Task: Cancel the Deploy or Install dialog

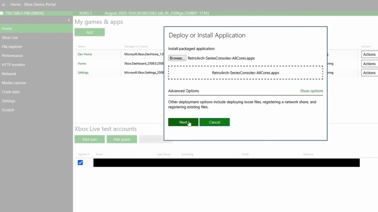Action: pyautogui.click(x=214, y=122)
